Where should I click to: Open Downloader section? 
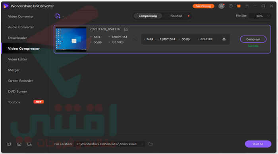17,38
